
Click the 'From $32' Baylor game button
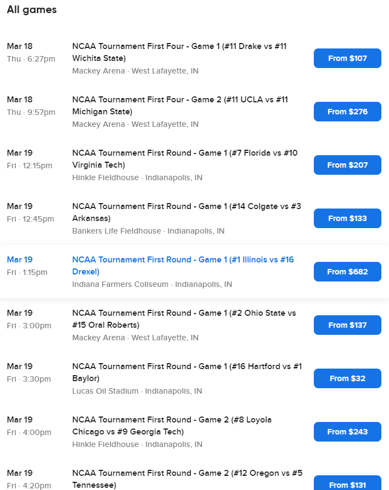point(347,378)
